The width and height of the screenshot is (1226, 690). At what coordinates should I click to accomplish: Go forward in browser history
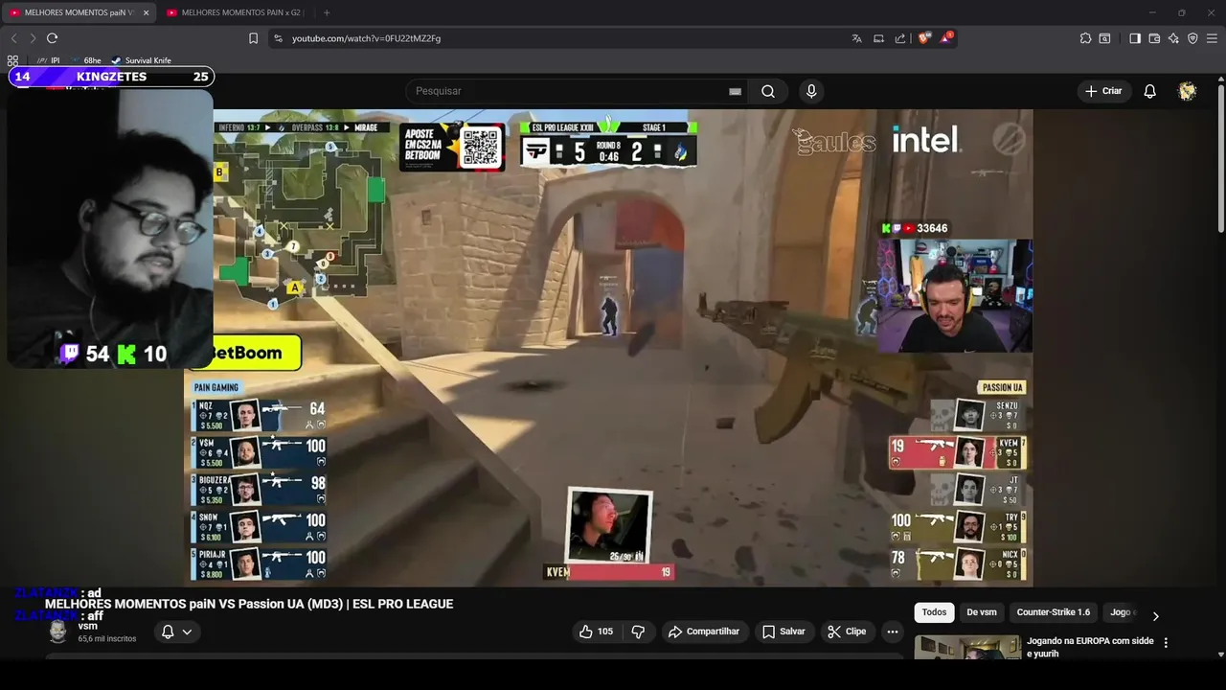33,38
